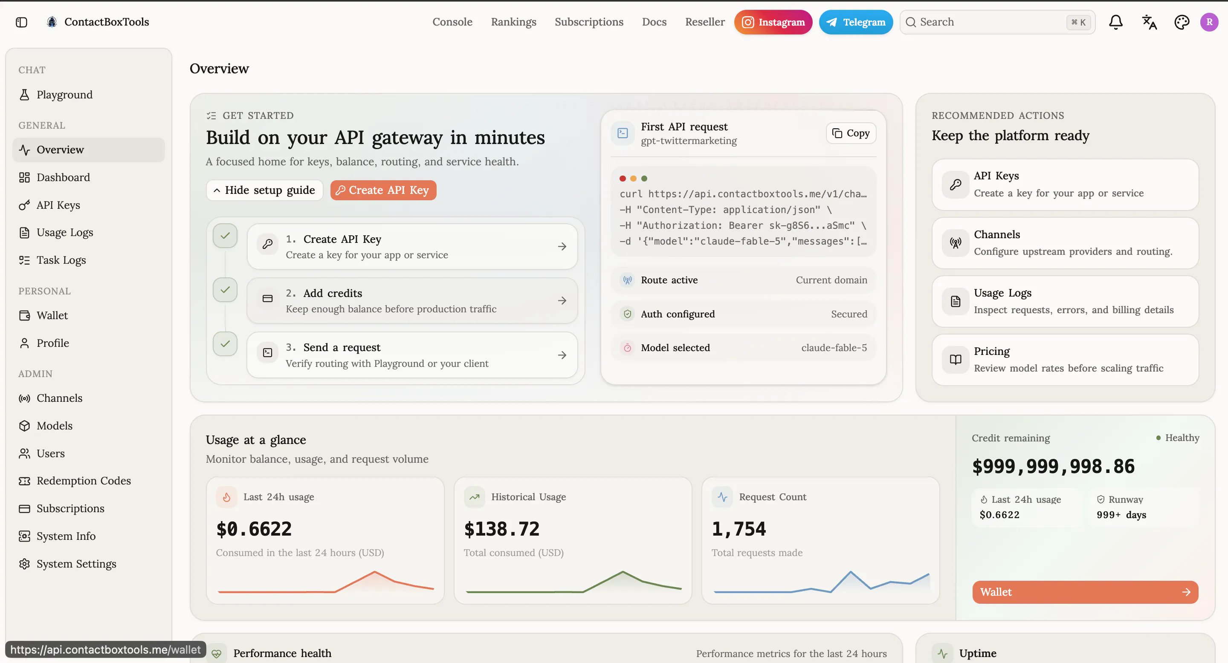Open the Rankings nav item
The height and width of the screenshot is (663, 1228).
point(513,22)
